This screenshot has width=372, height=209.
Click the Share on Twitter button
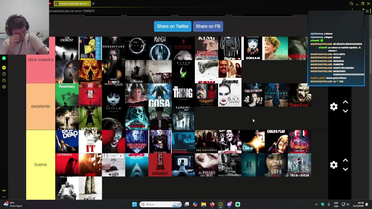tap(173, 26)
